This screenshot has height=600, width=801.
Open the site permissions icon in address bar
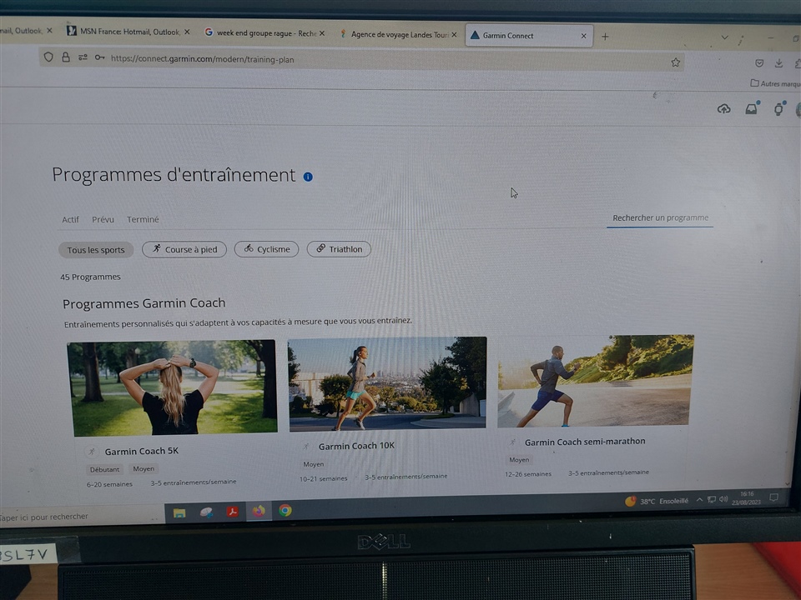[83, 57]
